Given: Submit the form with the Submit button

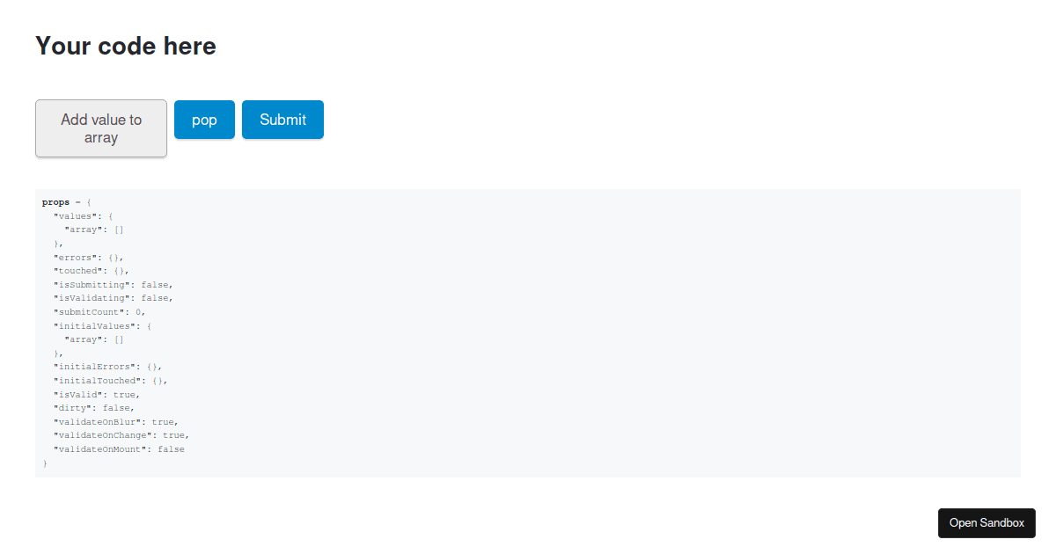Looking at the screenshot, I should coord(282,120).
